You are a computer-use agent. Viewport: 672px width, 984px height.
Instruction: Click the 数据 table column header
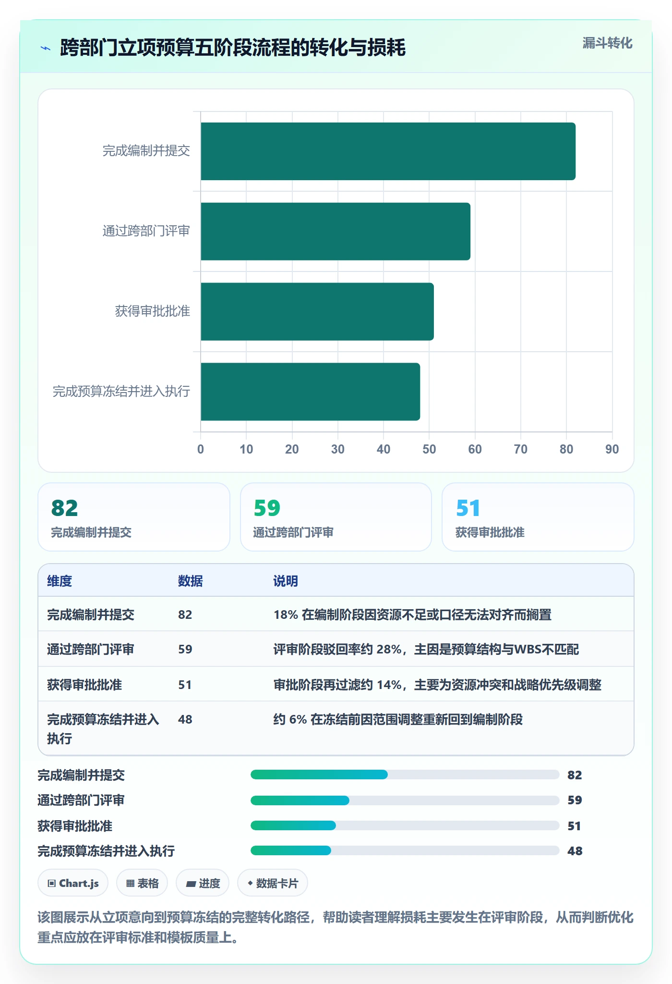(x=191, y=581)
